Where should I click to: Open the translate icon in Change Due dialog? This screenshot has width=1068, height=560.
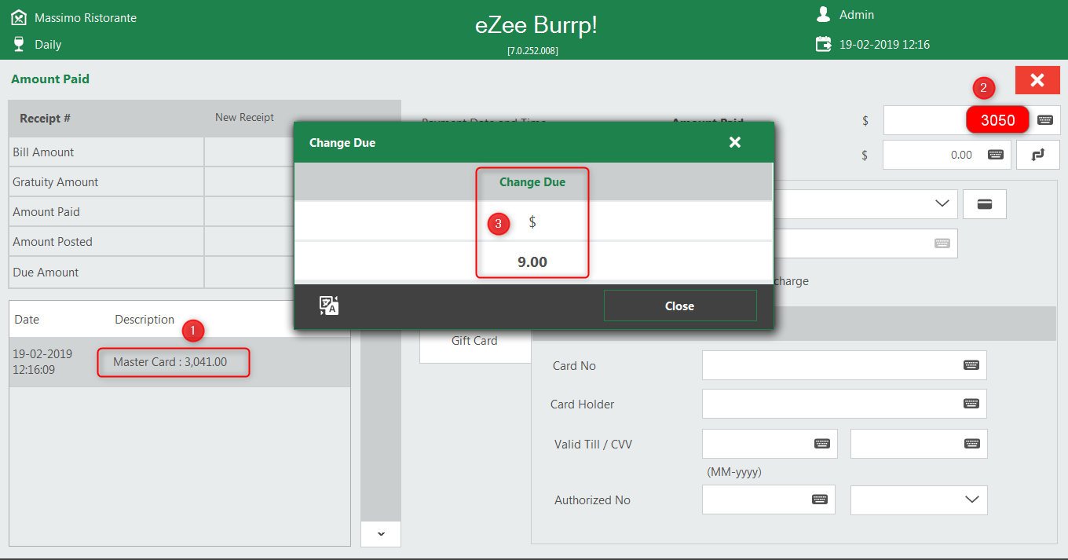pyautogui.click(x=329, y=306)
